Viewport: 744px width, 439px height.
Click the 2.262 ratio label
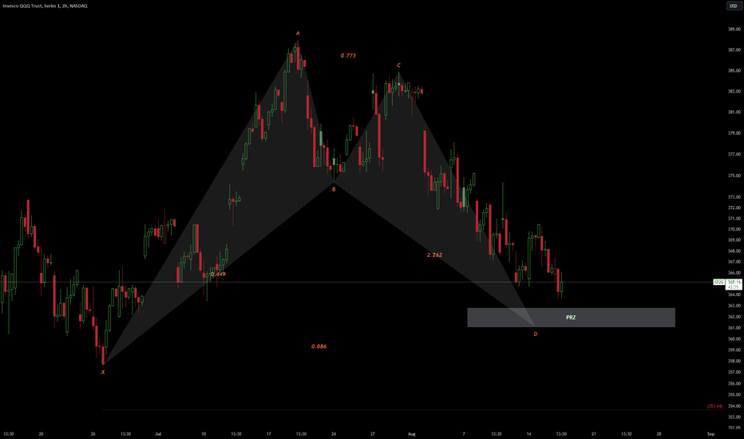click(434, 255)
